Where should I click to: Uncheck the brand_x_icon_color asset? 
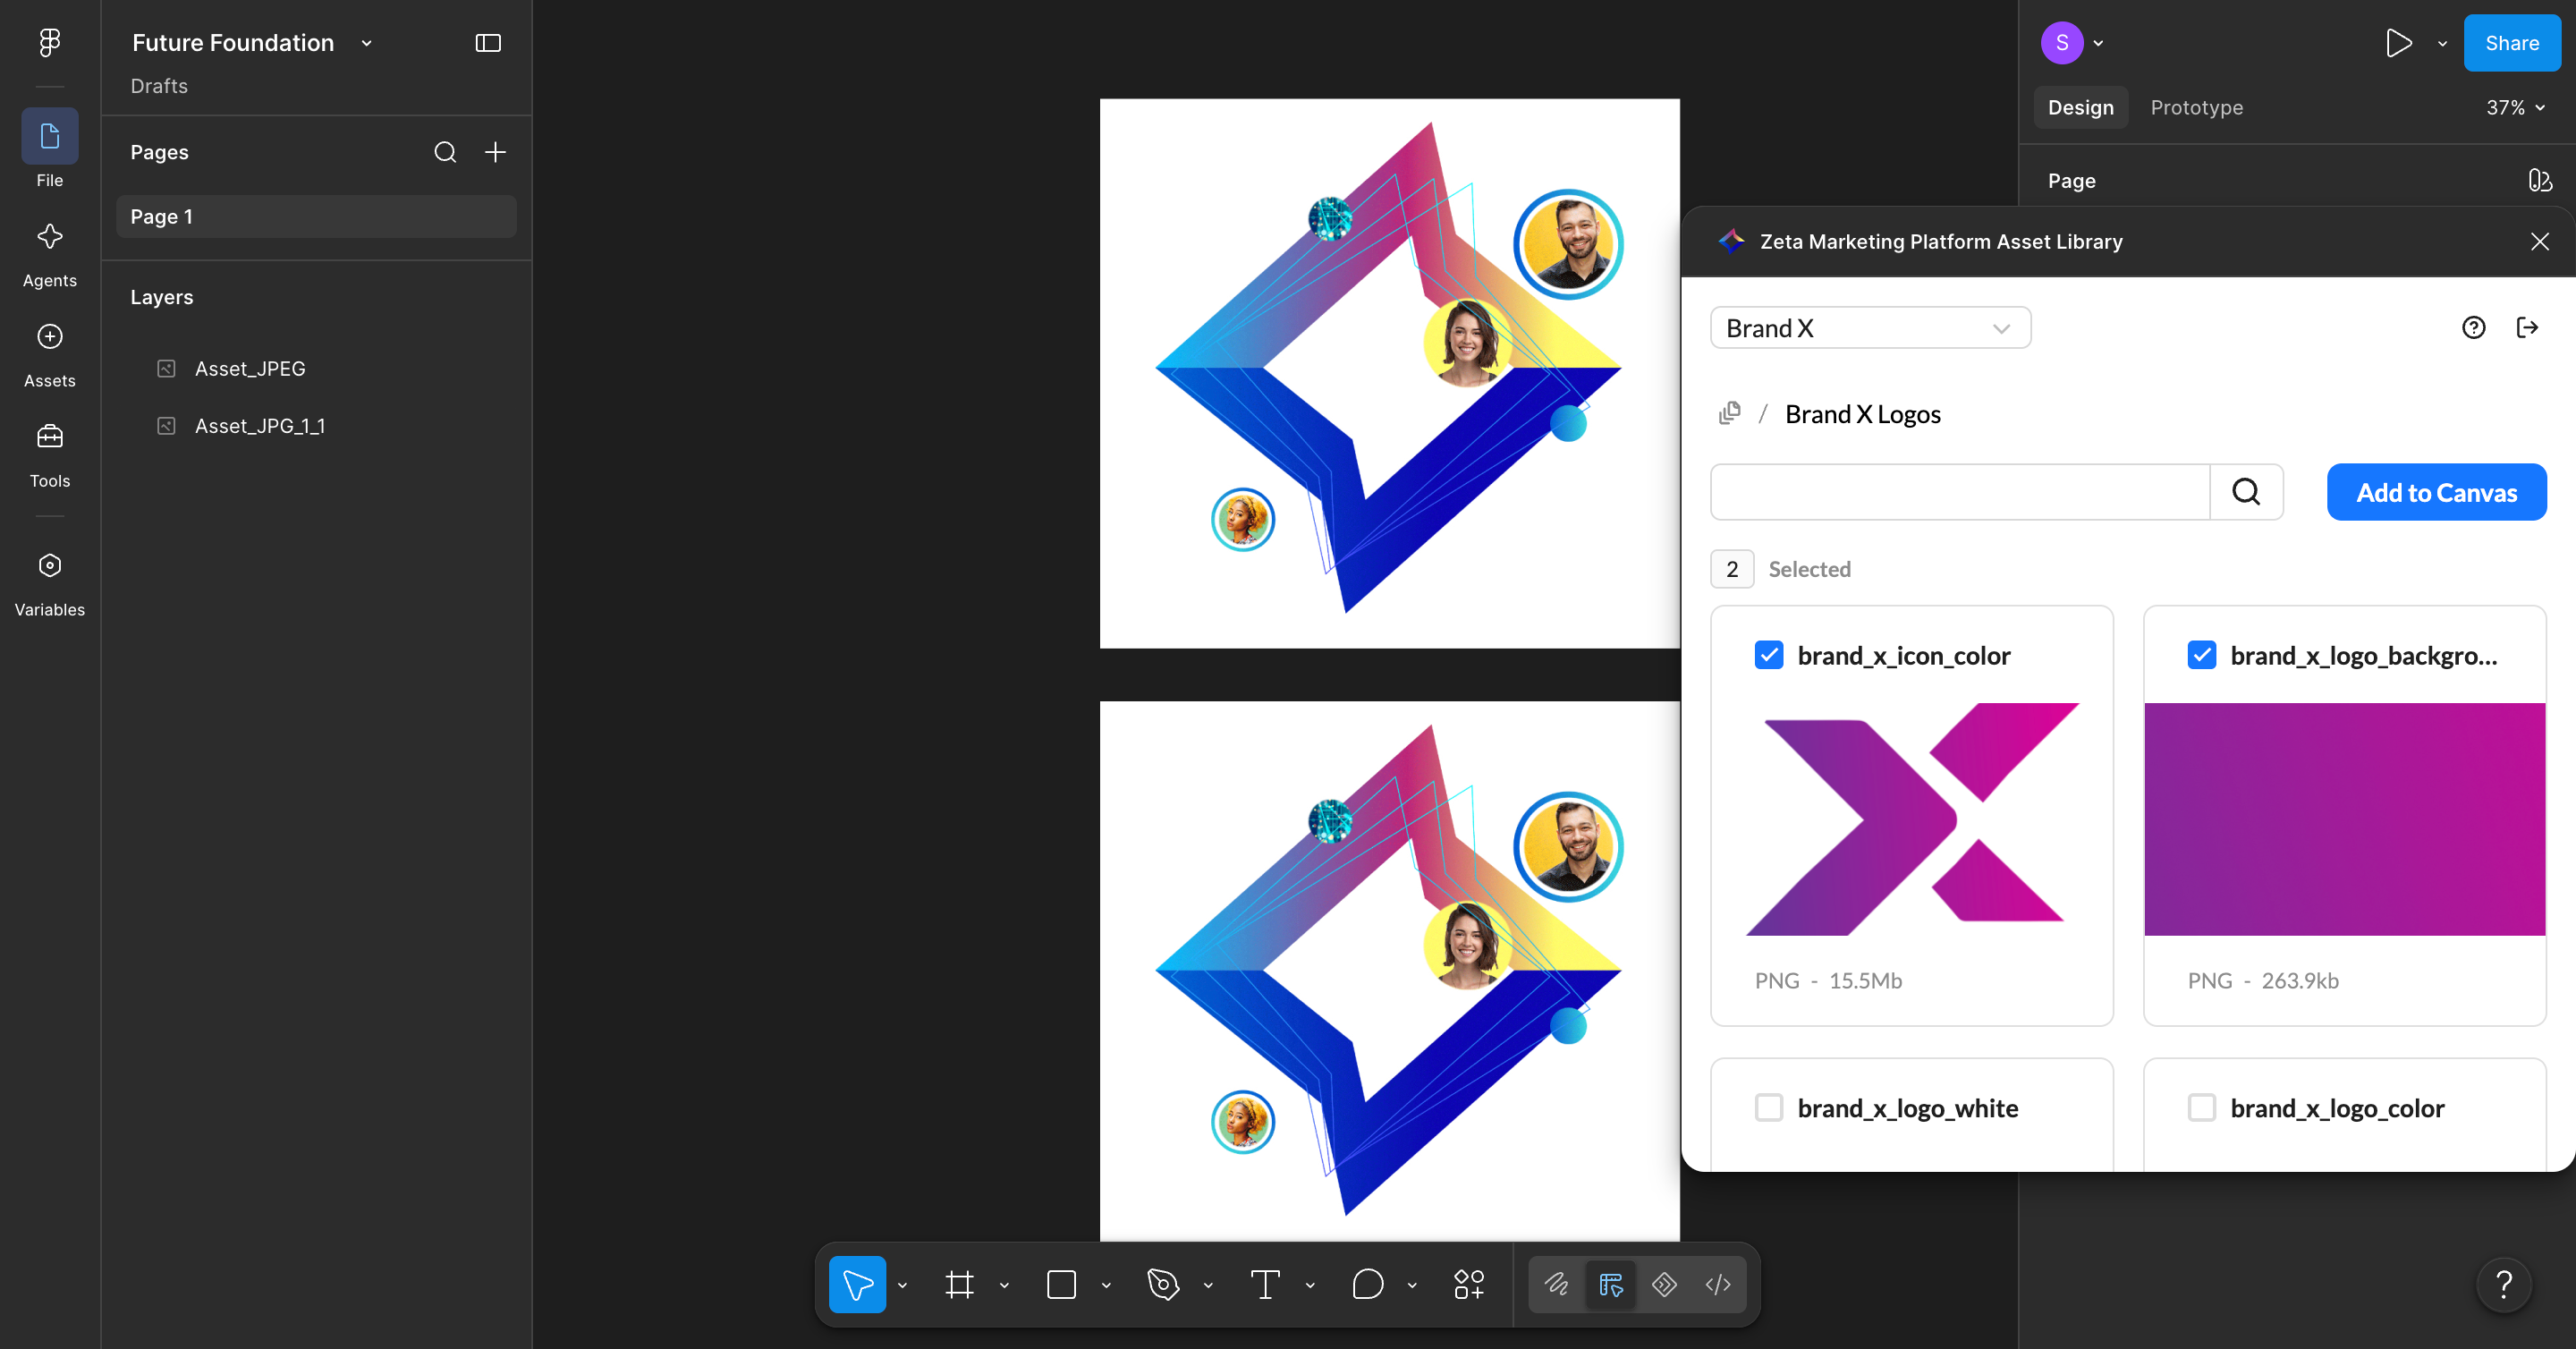click(1769, 656)
